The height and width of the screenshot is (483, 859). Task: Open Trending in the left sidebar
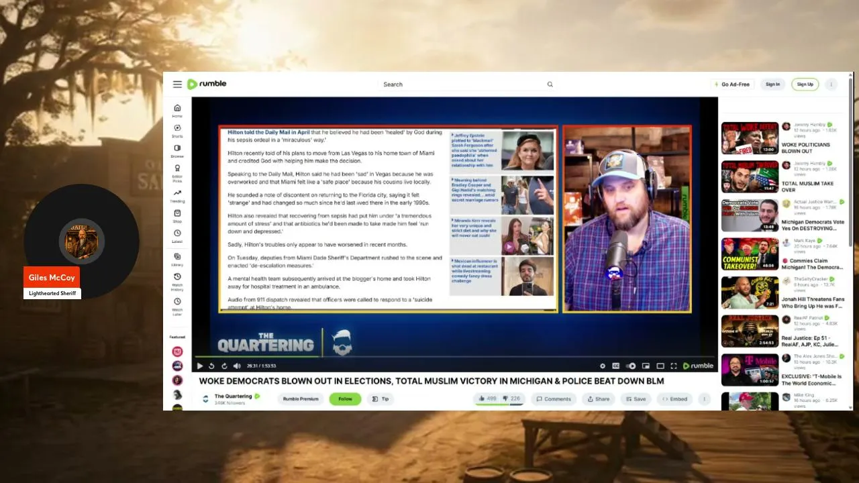click(x=177, y=196)
